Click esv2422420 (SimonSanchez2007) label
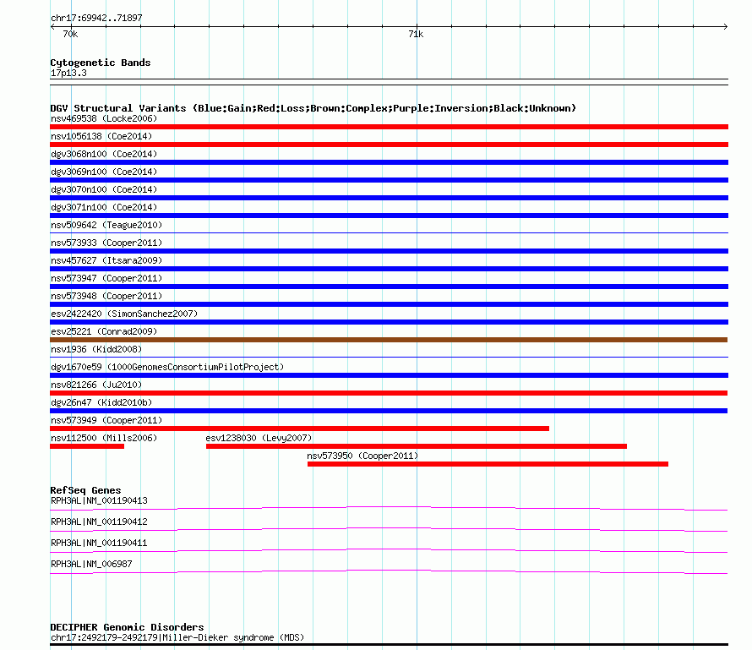Image resolution: width=752 pixels, height=650 pixels. click(x=124, y=314)
